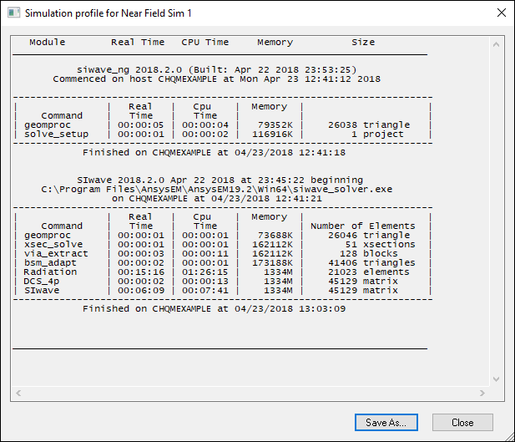515x442 pixels.
Task: Click the top 'Size' header text
Action: (363, 42)
